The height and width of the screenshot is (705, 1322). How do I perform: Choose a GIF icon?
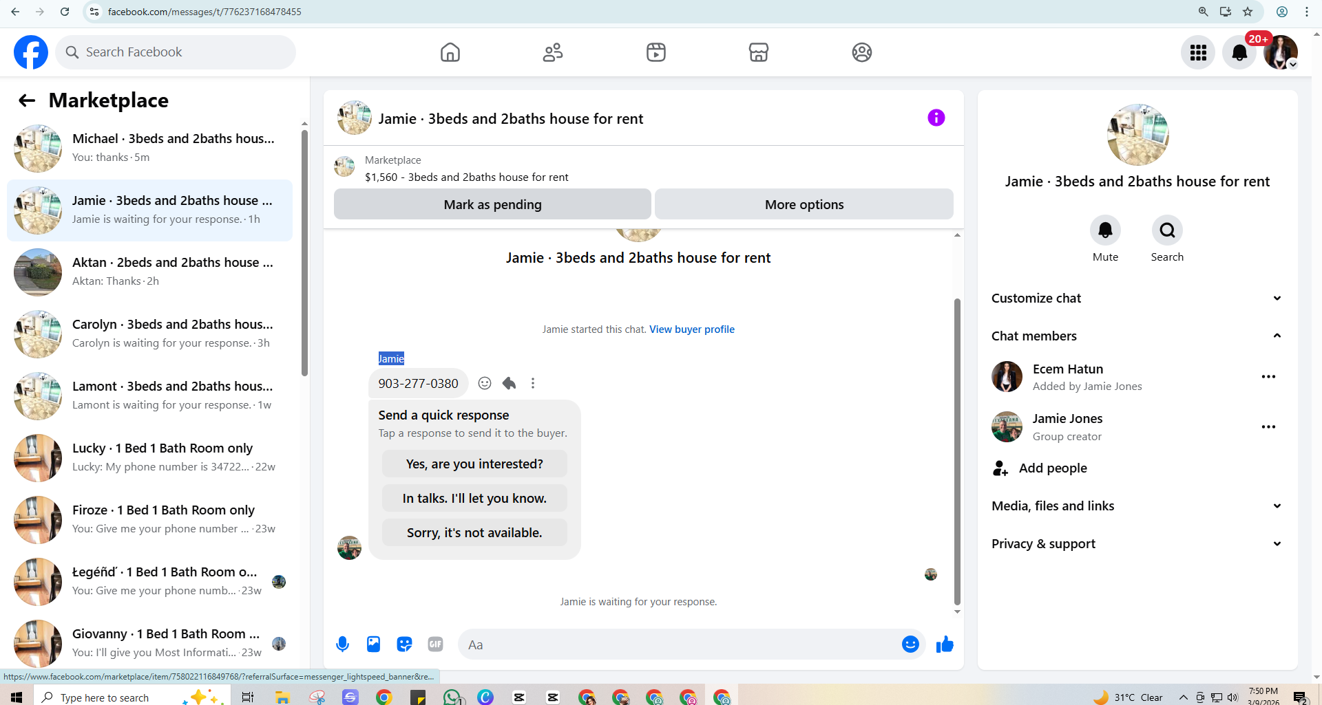coord(435,644)
